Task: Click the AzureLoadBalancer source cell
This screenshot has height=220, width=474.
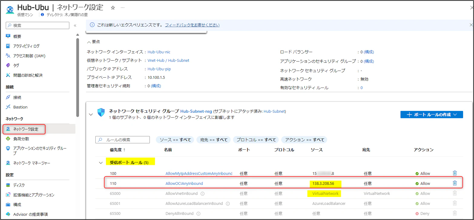Action: tap(329, 203)
